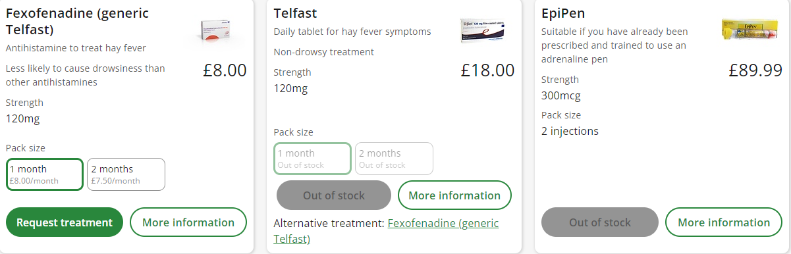
Task: Click the Telfast product title
Action: (295, 14)
